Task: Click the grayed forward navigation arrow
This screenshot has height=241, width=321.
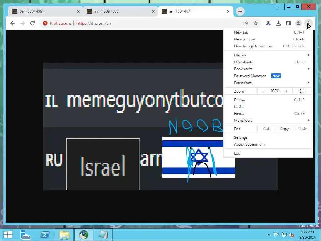Action: [23, 23]
